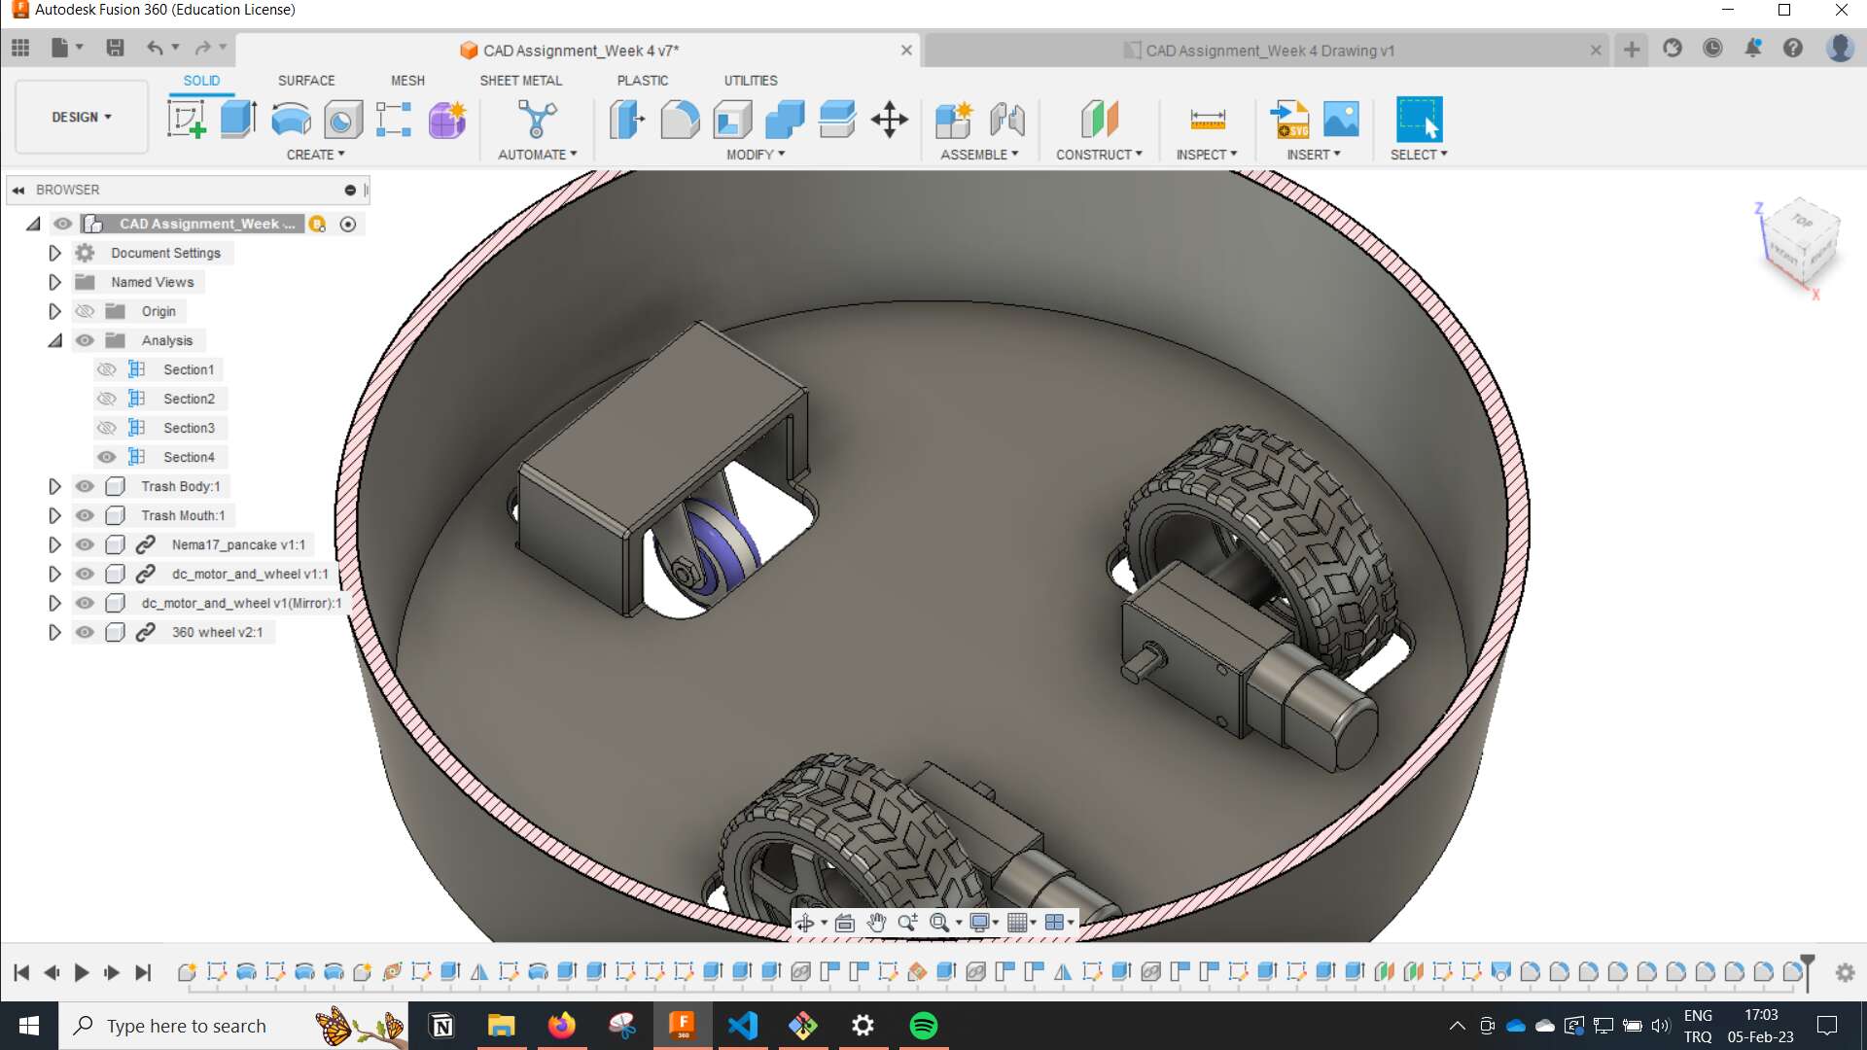The height and width of the screenshot is (1050, 1867).
Task: Click the New Component icon
Action: coord(954,120)
